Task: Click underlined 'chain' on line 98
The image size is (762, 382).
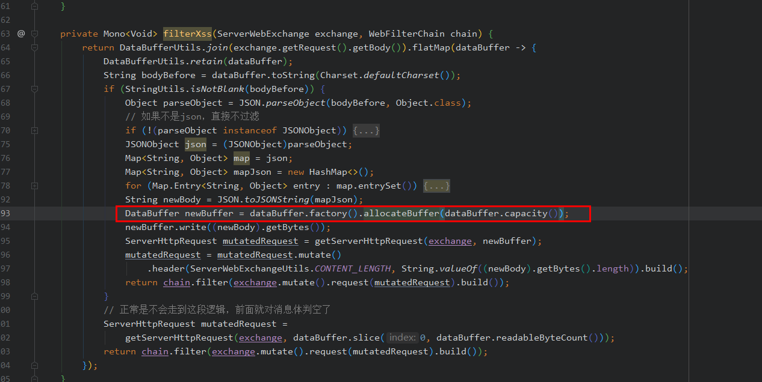Action: click(177, 282)
